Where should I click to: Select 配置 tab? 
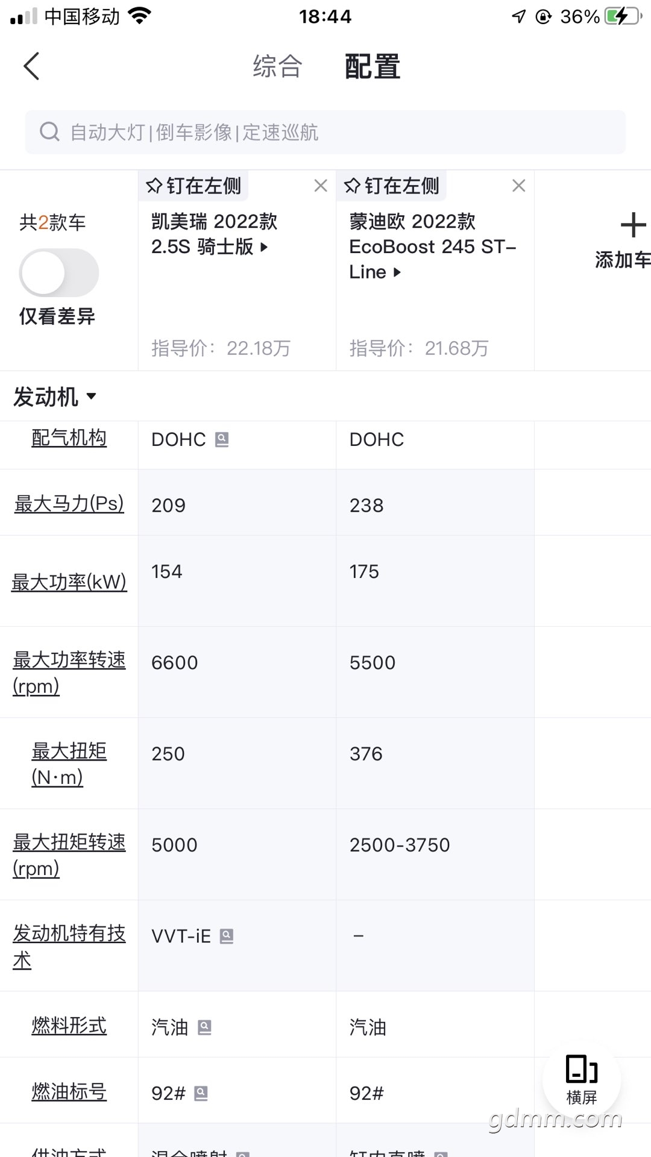click(x=373, y=66)
